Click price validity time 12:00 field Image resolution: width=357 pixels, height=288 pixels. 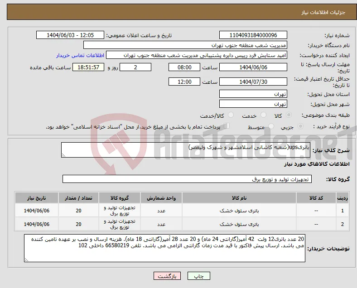coord(184,82)
